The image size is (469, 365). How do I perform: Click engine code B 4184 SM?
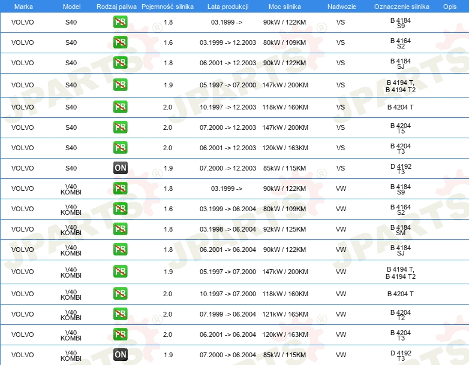click(401, 230)
